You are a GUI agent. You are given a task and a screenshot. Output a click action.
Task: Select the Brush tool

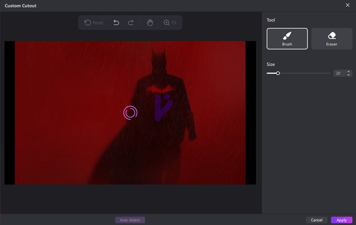tap(287, 39)
